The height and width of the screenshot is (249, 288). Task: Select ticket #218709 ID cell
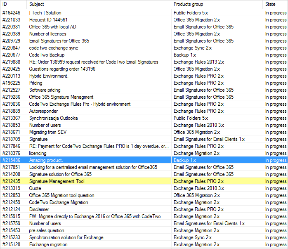pos(12,139)
